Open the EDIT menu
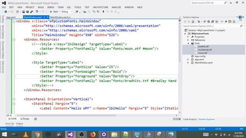The height and width of the screenshot is (138, 246). point(12,7)
